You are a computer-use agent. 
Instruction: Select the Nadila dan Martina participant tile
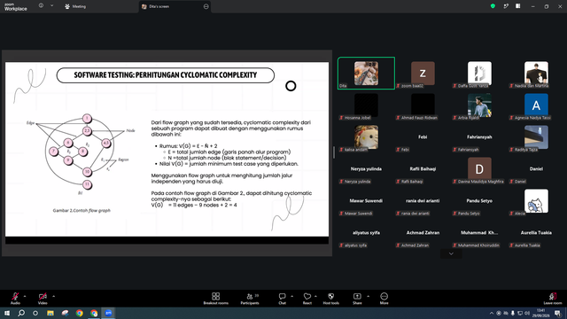(536, 73)
